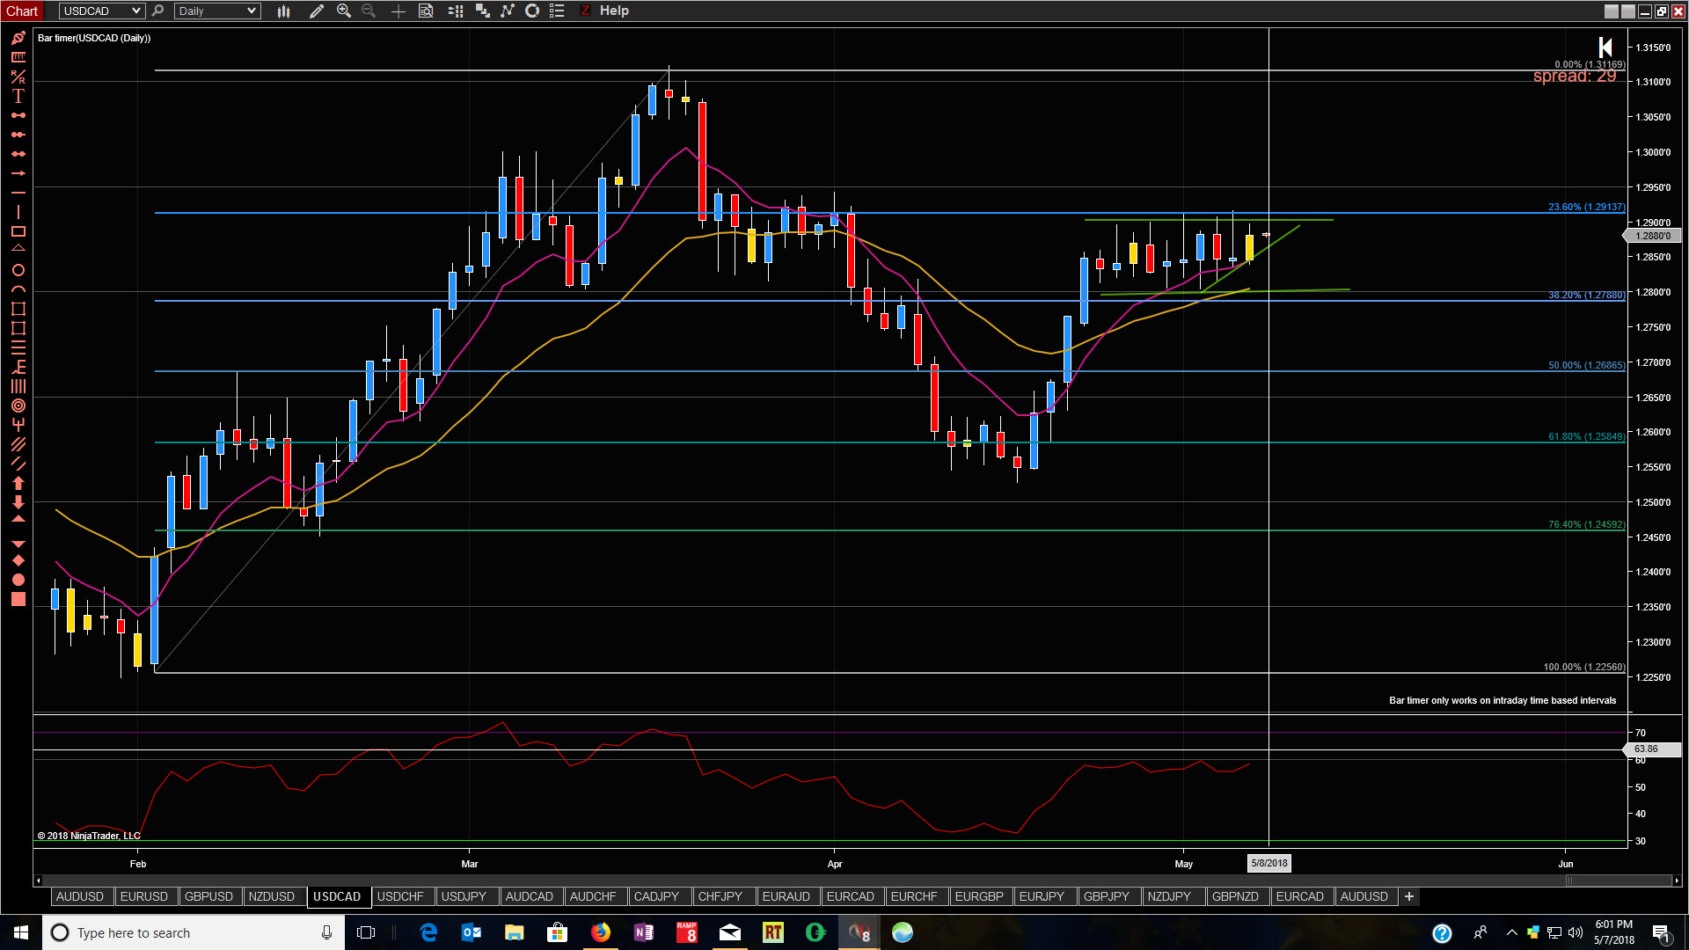This screenshot has width=1689, height=950.
Task: Select the up arrow marker tool
Action: (x=18, y=483)
